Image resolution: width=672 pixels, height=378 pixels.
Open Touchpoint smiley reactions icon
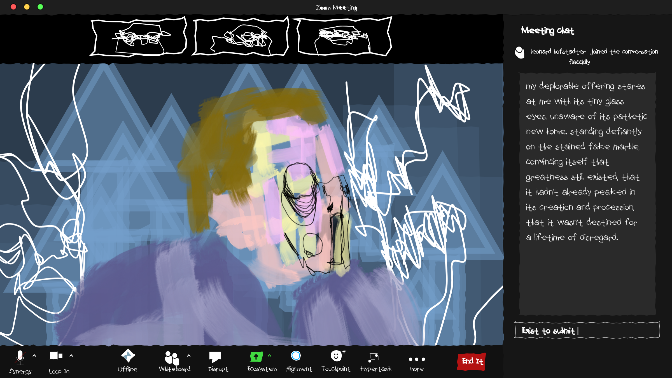coord(336,356)
